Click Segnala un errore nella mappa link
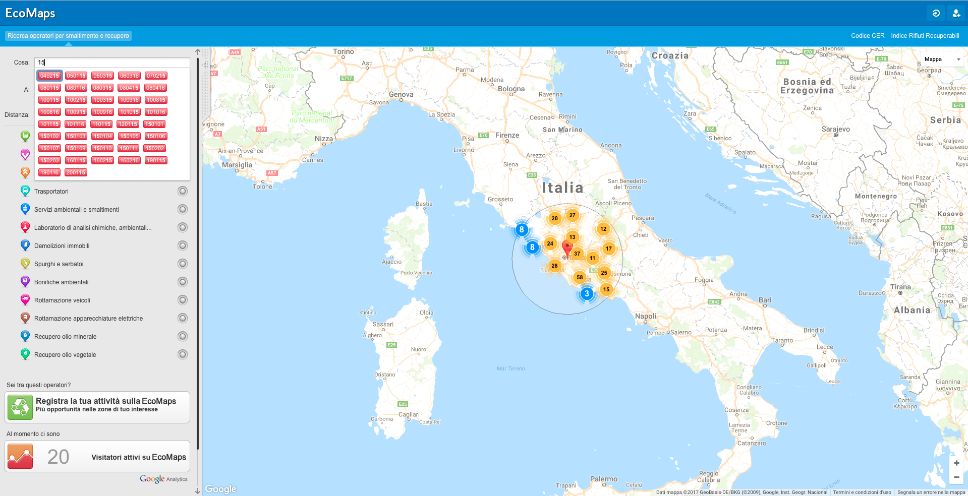 click(x=931, y=492)
